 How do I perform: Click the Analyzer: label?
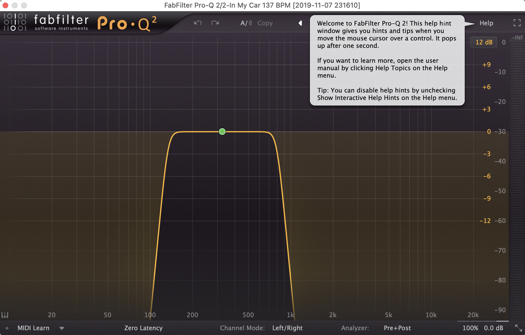pos(355,328)
